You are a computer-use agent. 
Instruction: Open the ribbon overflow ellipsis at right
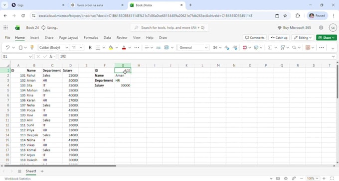click(322, 47)
